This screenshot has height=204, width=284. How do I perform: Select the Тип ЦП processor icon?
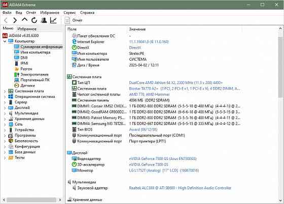[x=74, y=83]
